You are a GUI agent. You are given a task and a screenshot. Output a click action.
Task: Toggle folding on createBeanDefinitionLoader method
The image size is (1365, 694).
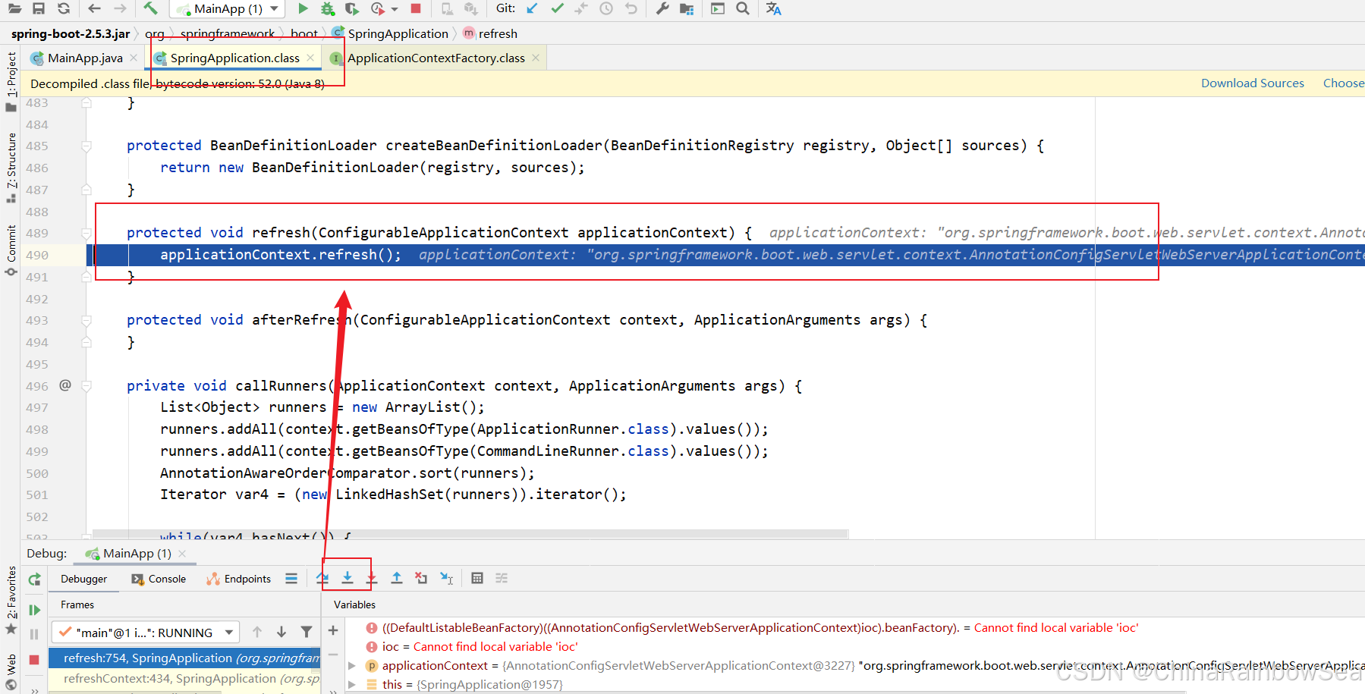86,146
